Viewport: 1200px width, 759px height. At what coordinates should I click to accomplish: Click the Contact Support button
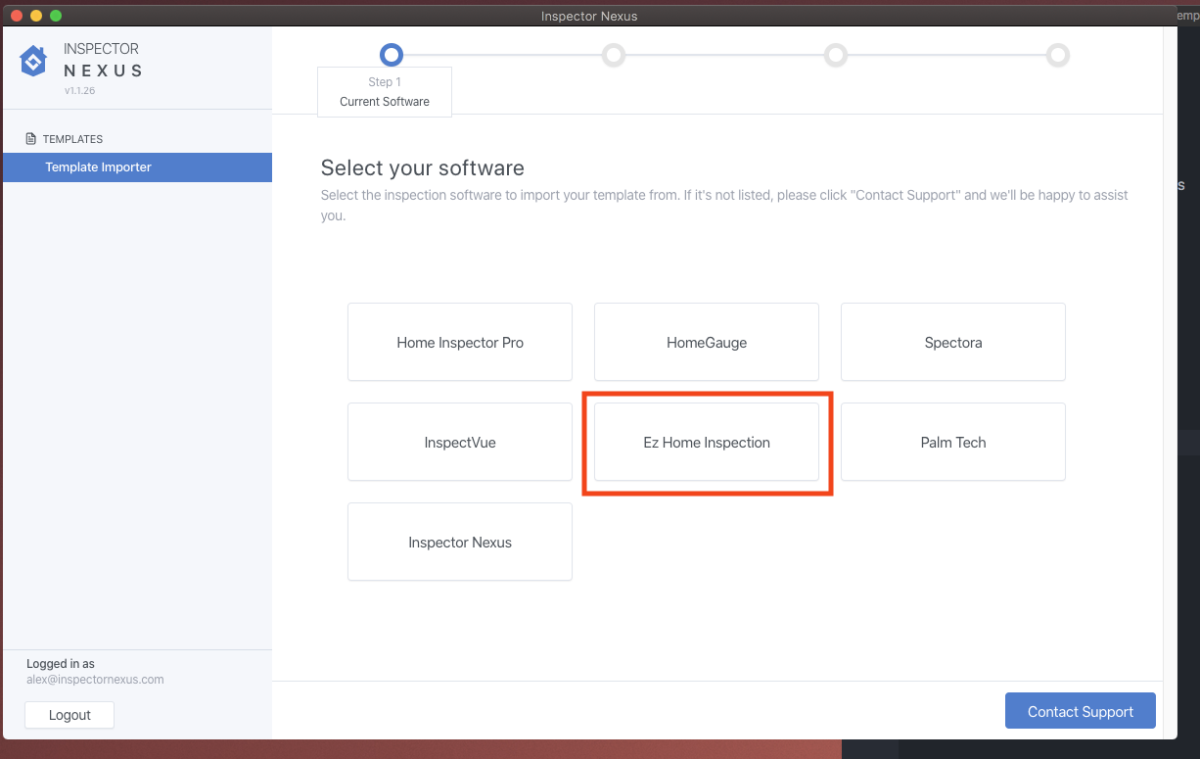click(x=1080, y=712)
